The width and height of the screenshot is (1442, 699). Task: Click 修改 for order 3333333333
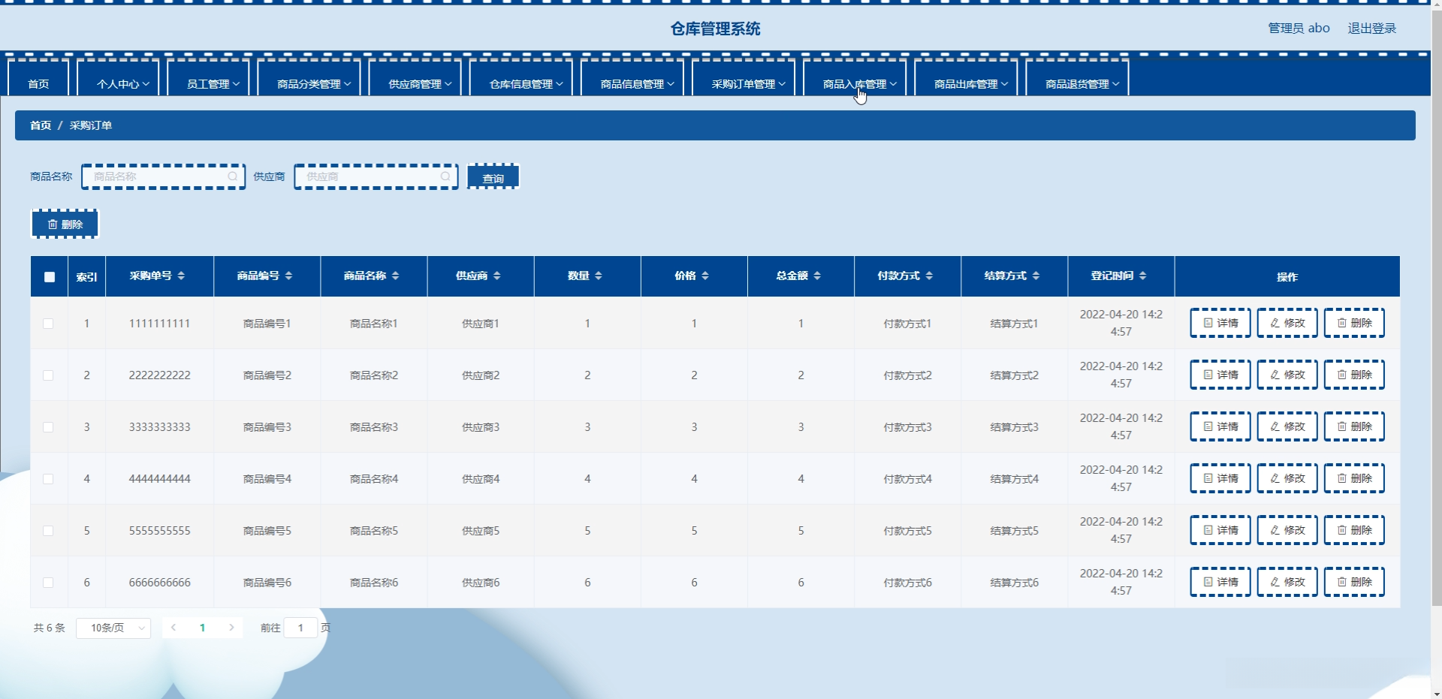click(1287, 426)
